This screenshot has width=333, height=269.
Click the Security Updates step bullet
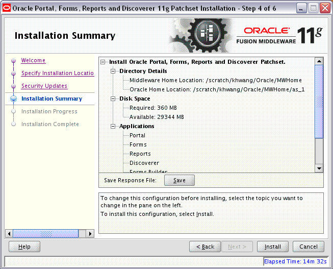[14, 86]
